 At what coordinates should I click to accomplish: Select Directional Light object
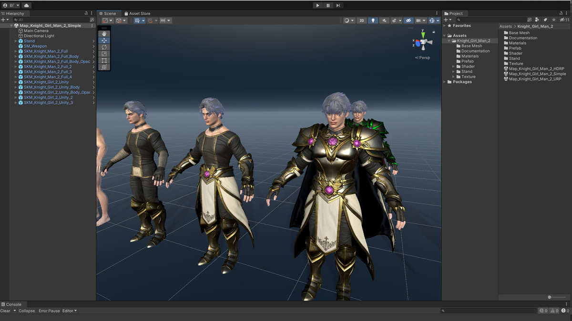[39, 36]
